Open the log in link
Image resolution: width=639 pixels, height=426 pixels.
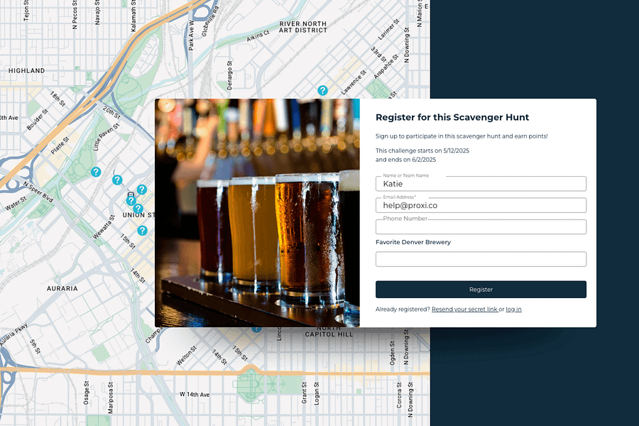click(513, 309)
